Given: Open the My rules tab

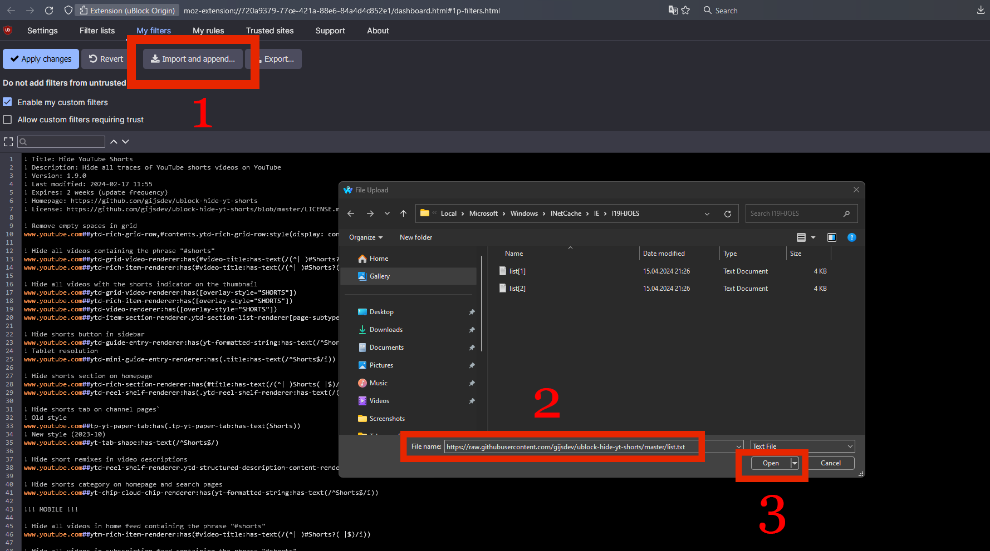Looking at the screenshot, I should 208,31.
